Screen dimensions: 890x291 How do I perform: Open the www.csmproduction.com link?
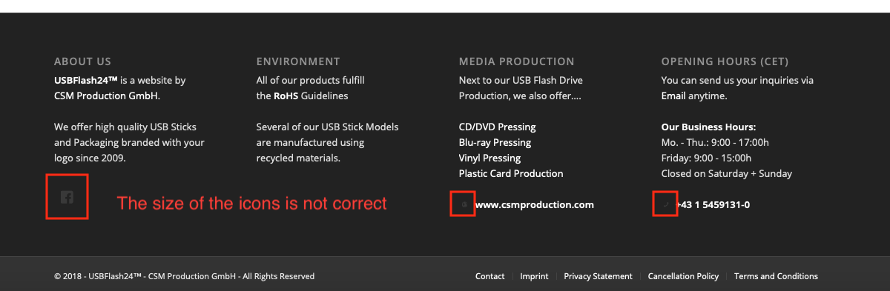pyautogui.click(x=534, y=204)
